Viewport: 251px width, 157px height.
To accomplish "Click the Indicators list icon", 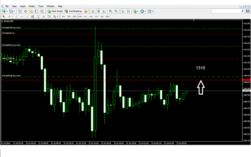I will pyautogui.click(x=135, y=11).
